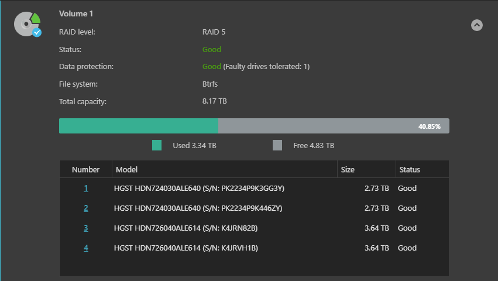Image resolution: width=498 pixels, height=281 pixels.
Task: Click the gray Free 4.83 TB swatch
Action: click(x=277, y=145)
